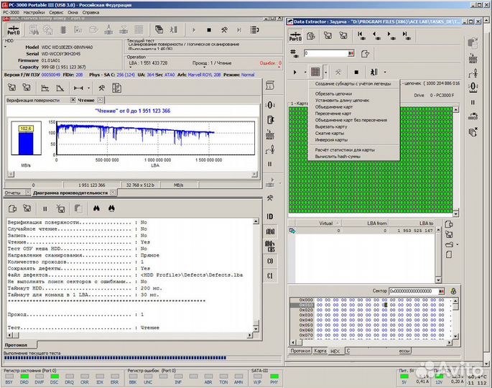
Task: Click the second binoculars find-next icon
Action: 111,208
